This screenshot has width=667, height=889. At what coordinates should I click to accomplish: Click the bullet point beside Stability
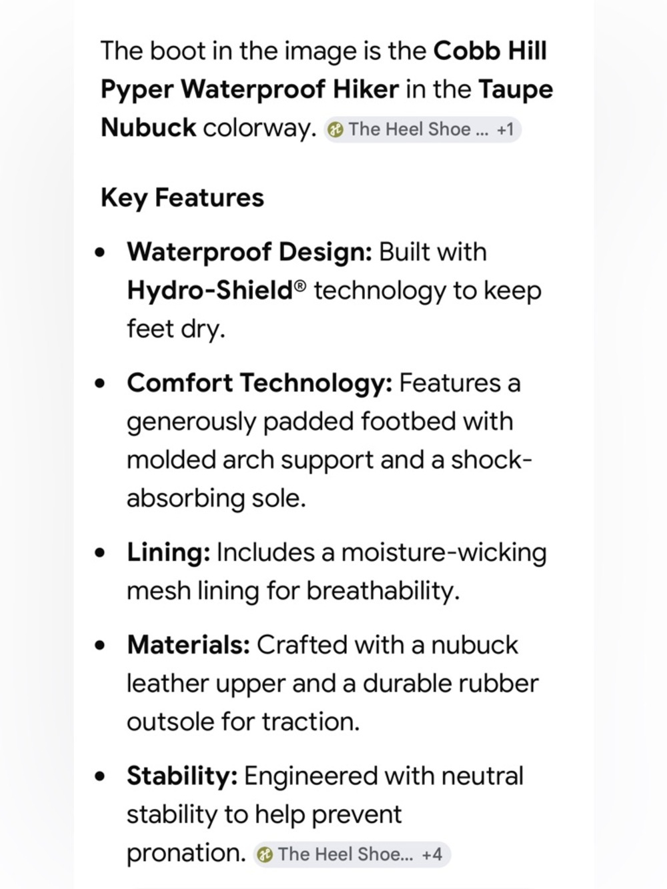pos(101,777)
